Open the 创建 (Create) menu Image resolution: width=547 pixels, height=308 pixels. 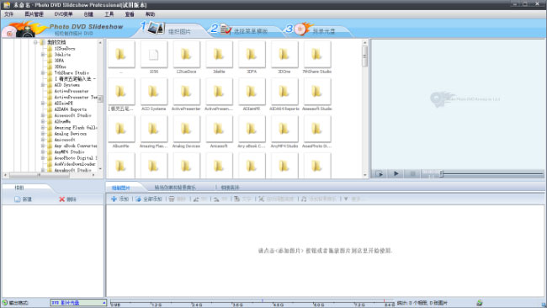click(x=88, y=14)
